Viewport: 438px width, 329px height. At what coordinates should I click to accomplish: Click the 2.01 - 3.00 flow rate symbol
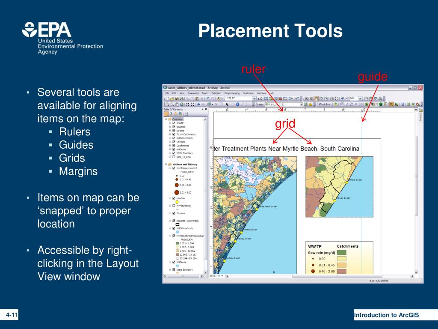pyautogui.click(x=177, y=192)
